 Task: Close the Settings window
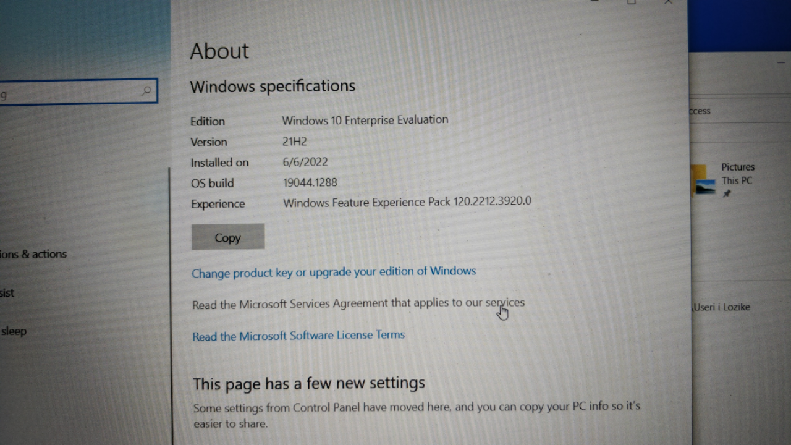[x=669, y=2]
